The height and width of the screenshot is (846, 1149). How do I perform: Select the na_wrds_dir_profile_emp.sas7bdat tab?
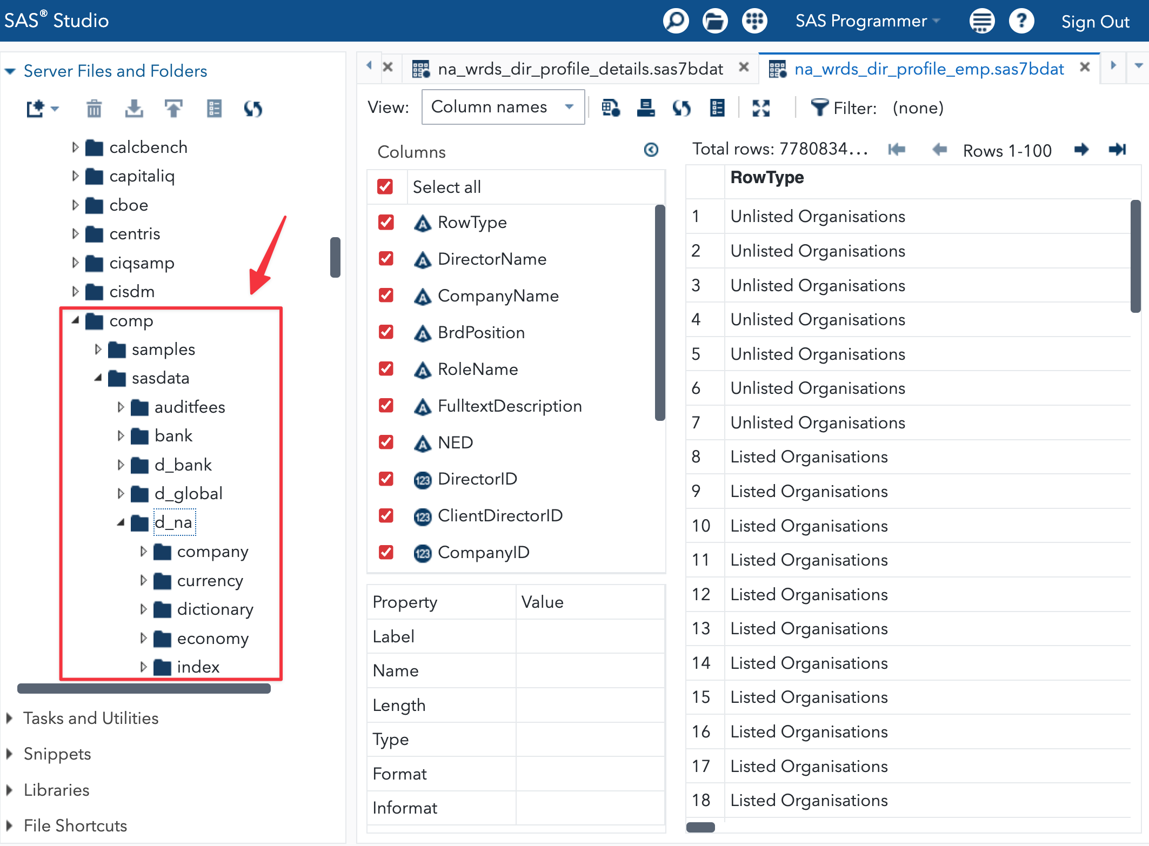coord(928,69)
